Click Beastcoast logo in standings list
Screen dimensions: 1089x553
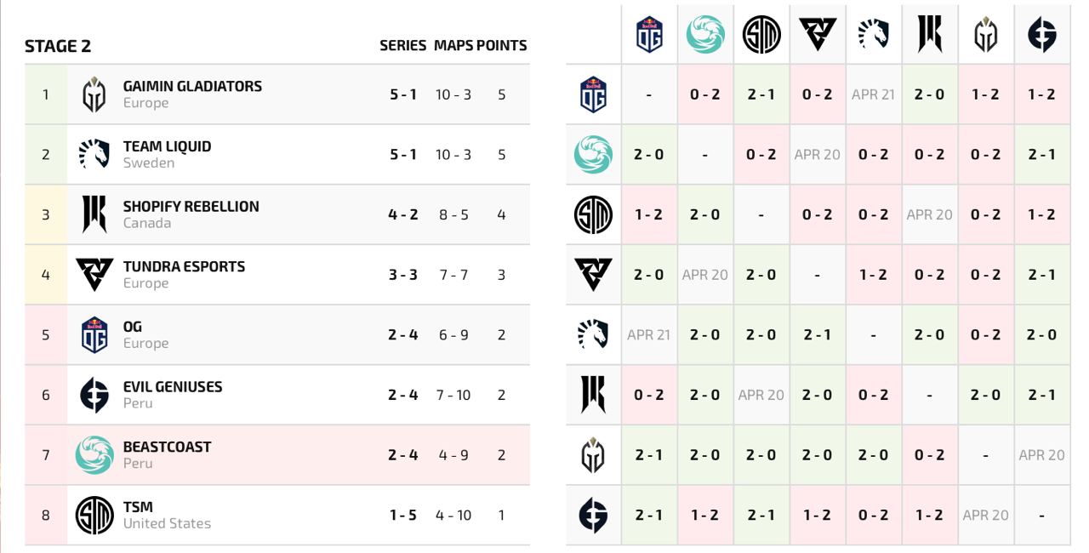click(x=94, y=454)
